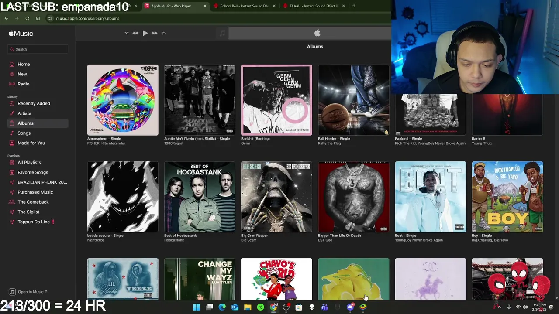Click the artist text Young Thug

[481, 143]
